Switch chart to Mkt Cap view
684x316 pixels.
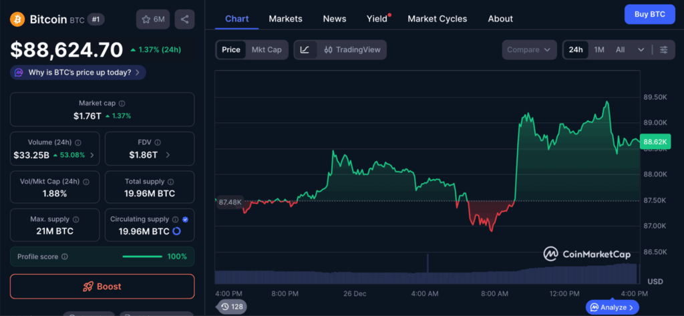tap(266, 49)
